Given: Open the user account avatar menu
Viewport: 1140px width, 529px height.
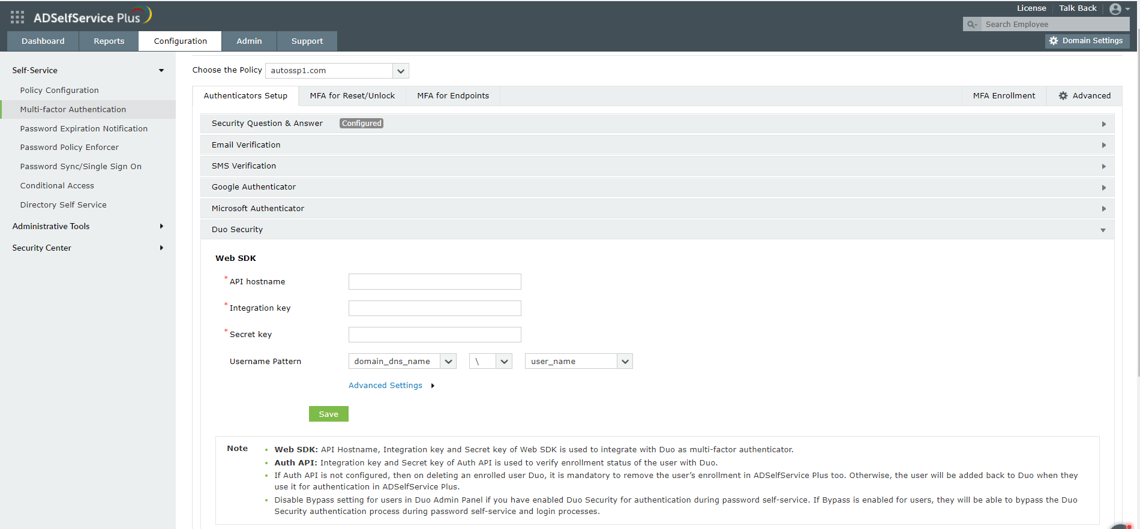Looking at the screenshot, I should (x=1115, y=9).
